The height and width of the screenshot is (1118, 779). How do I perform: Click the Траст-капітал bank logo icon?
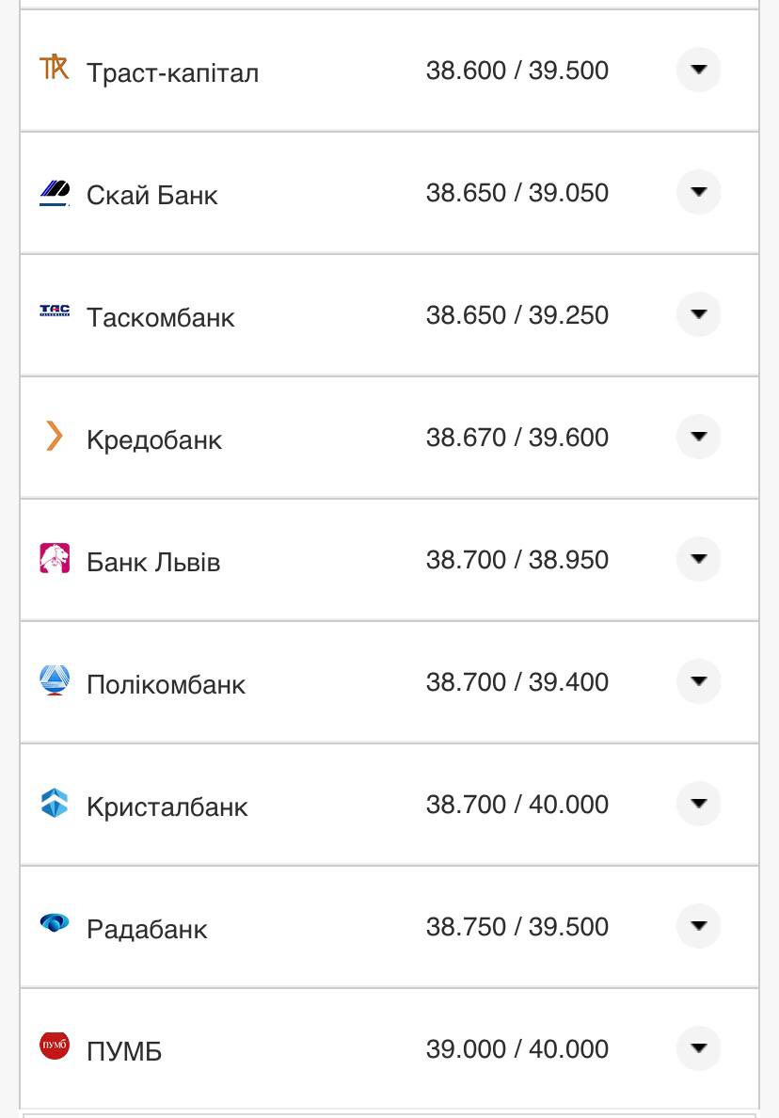coord(55,68)
